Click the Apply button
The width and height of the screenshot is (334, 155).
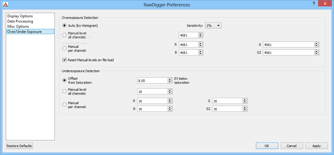[x=317, y=146]
